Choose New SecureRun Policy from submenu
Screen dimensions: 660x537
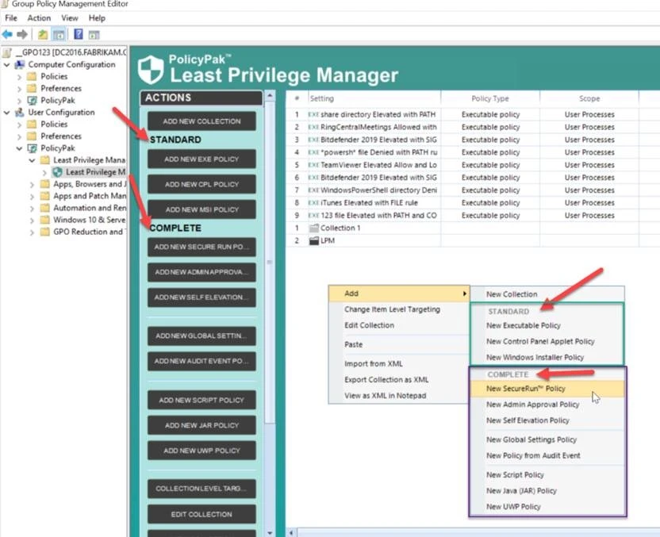525,389
